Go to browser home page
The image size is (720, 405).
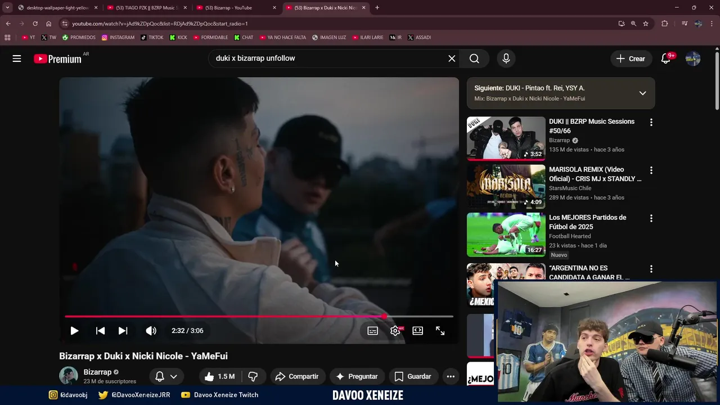[x=48, y=24]
